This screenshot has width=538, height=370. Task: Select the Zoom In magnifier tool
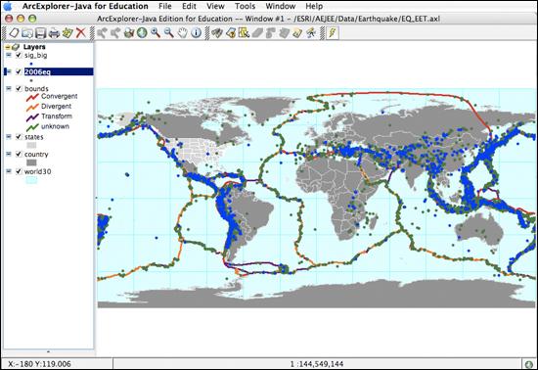tap(156, 33)
